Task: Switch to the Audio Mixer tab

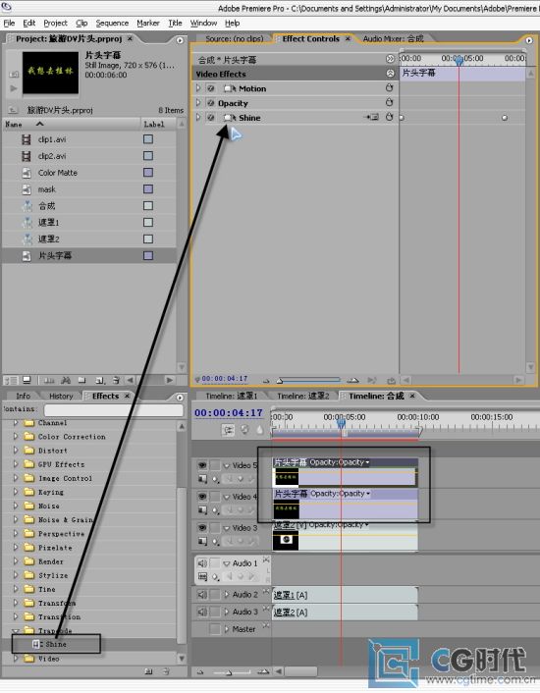Action: pos(394,39)
